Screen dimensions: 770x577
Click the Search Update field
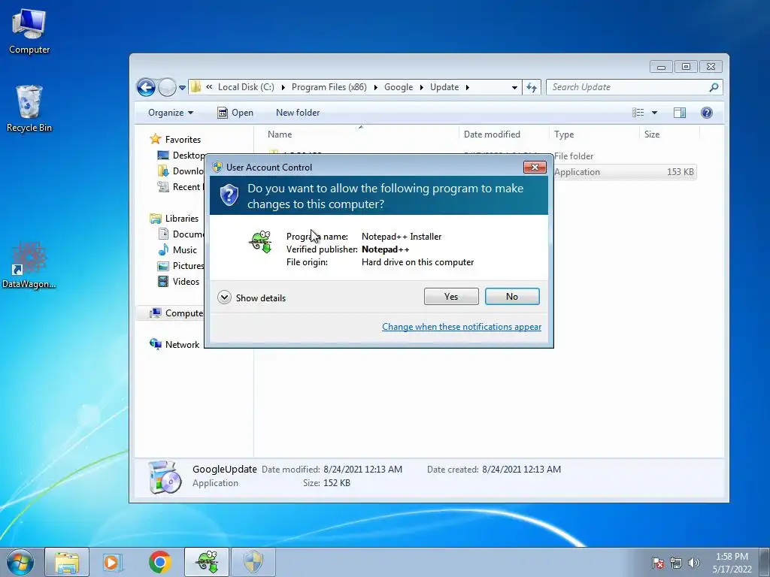click(628, 87)
